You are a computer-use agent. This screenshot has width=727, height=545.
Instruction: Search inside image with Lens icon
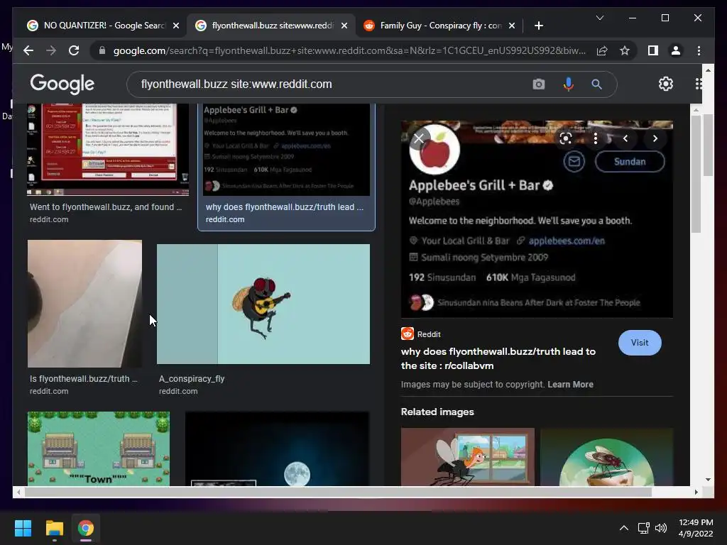tap(566, 138)
